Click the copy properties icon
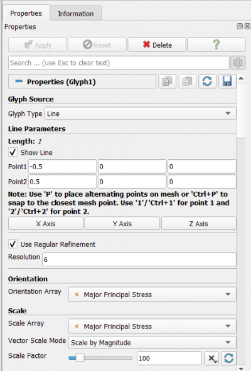The height and width of the screenshot is (371, 251). click(168, 81)
